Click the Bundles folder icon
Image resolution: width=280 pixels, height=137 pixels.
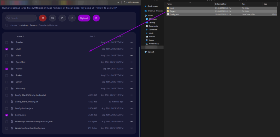click(12, 42)
